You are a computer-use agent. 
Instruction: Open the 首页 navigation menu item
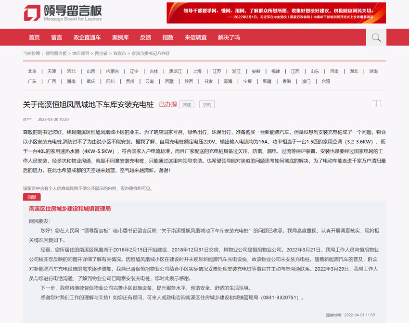point(34,37)
